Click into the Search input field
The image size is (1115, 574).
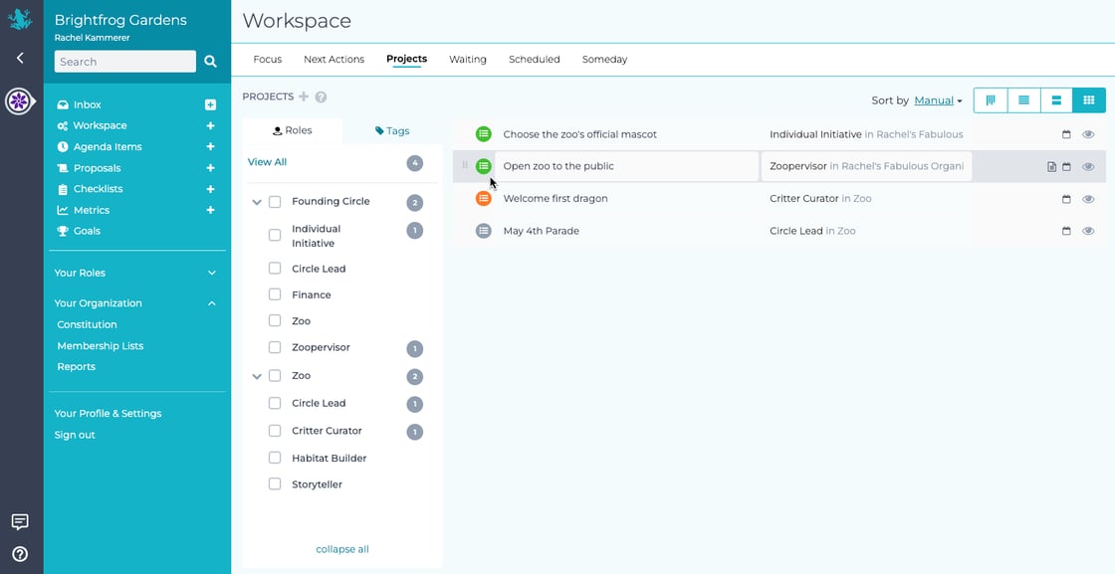click(124, 62)
